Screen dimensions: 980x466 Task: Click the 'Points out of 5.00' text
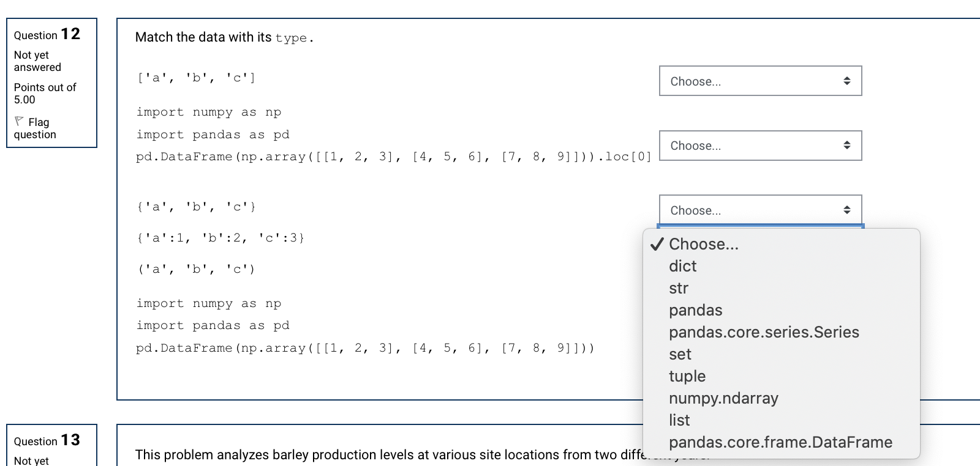coord(45,94)
